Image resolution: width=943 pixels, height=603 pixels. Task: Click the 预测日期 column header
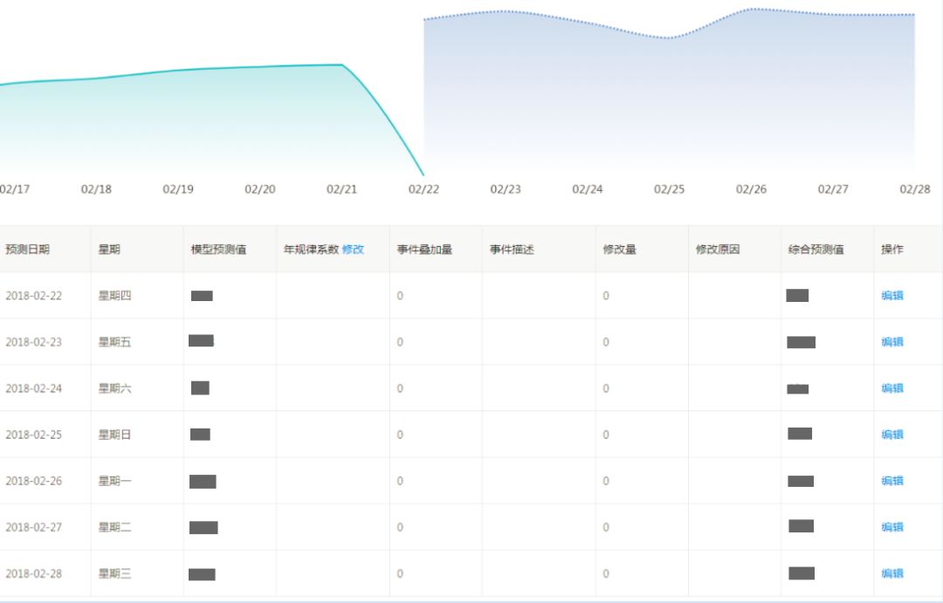tap(28, 250)
